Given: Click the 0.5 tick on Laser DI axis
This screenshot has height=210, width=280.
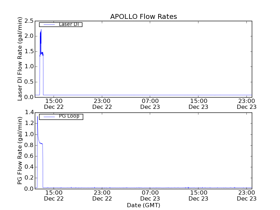Looking at the screenshot, I should click(x=29, y=82).
